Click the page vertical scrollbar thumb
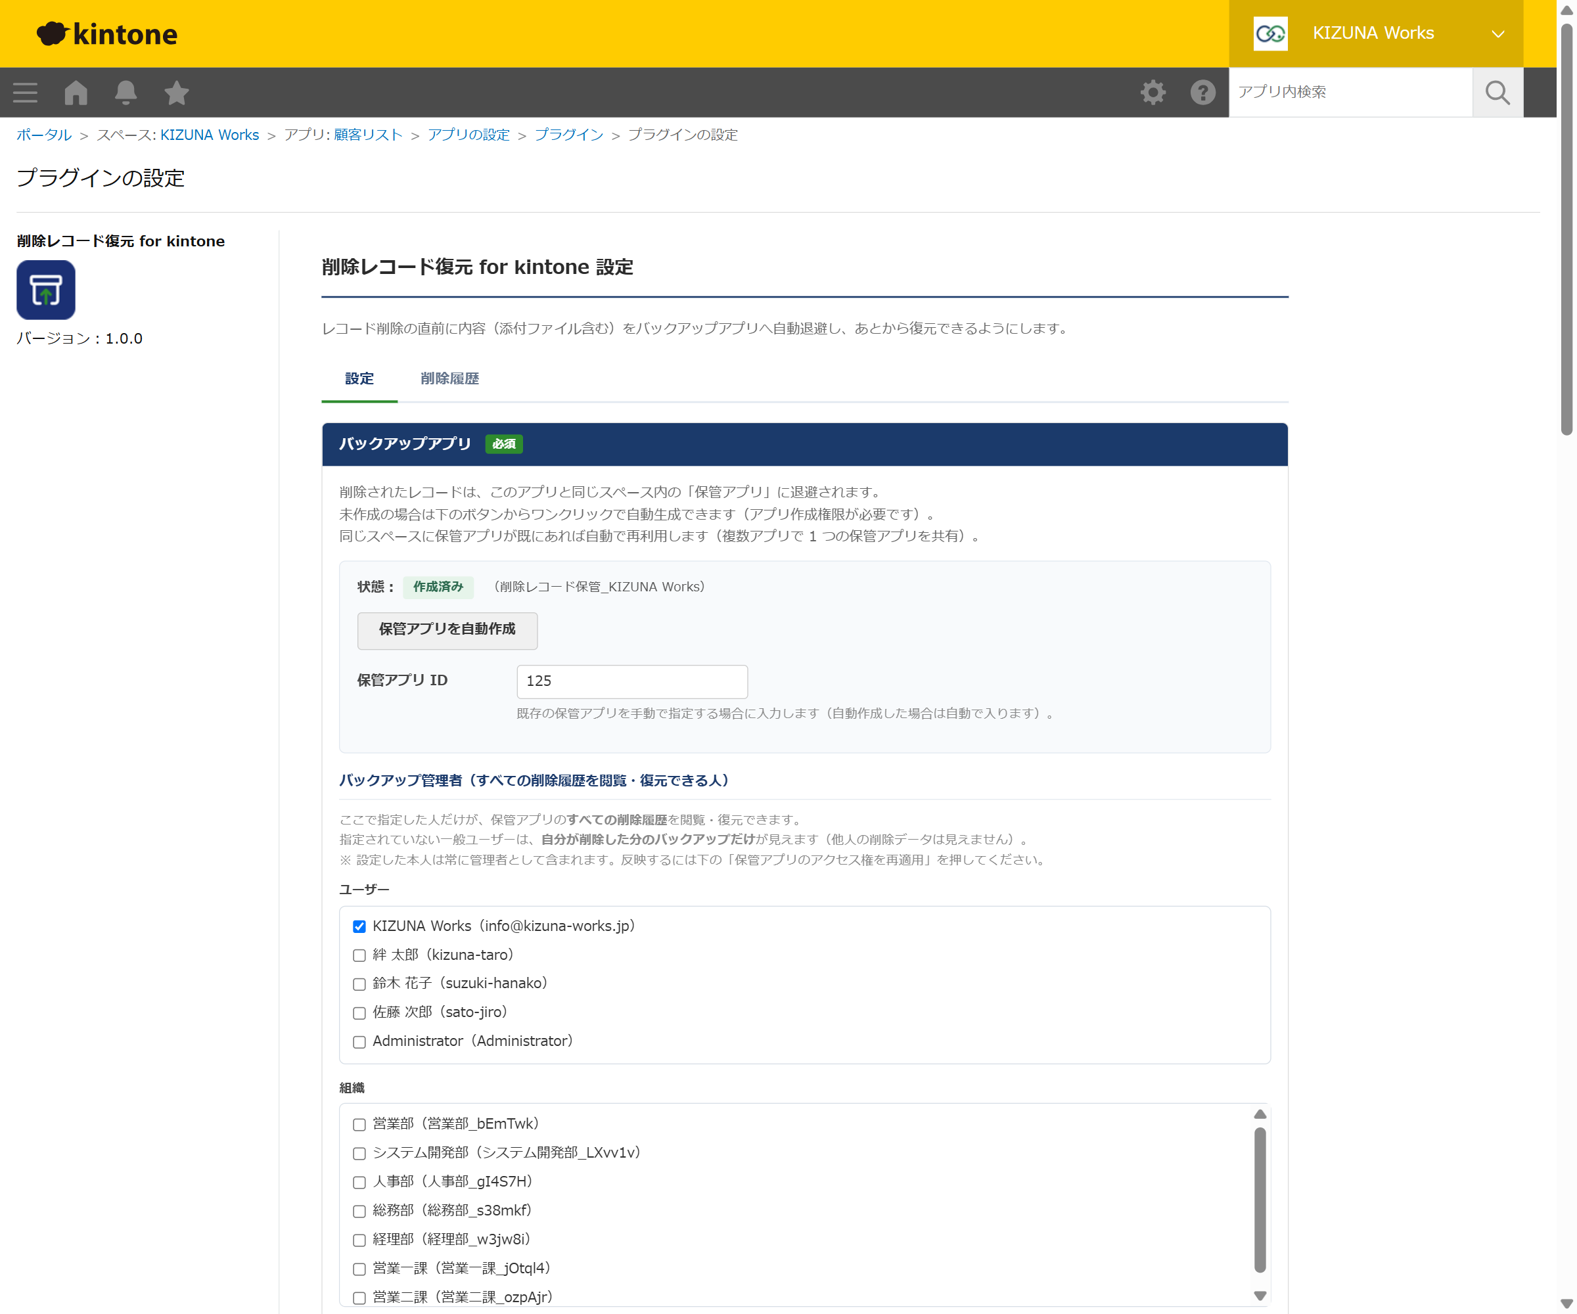Viewport: 1577px width, 1314px height. point(1566,229)
